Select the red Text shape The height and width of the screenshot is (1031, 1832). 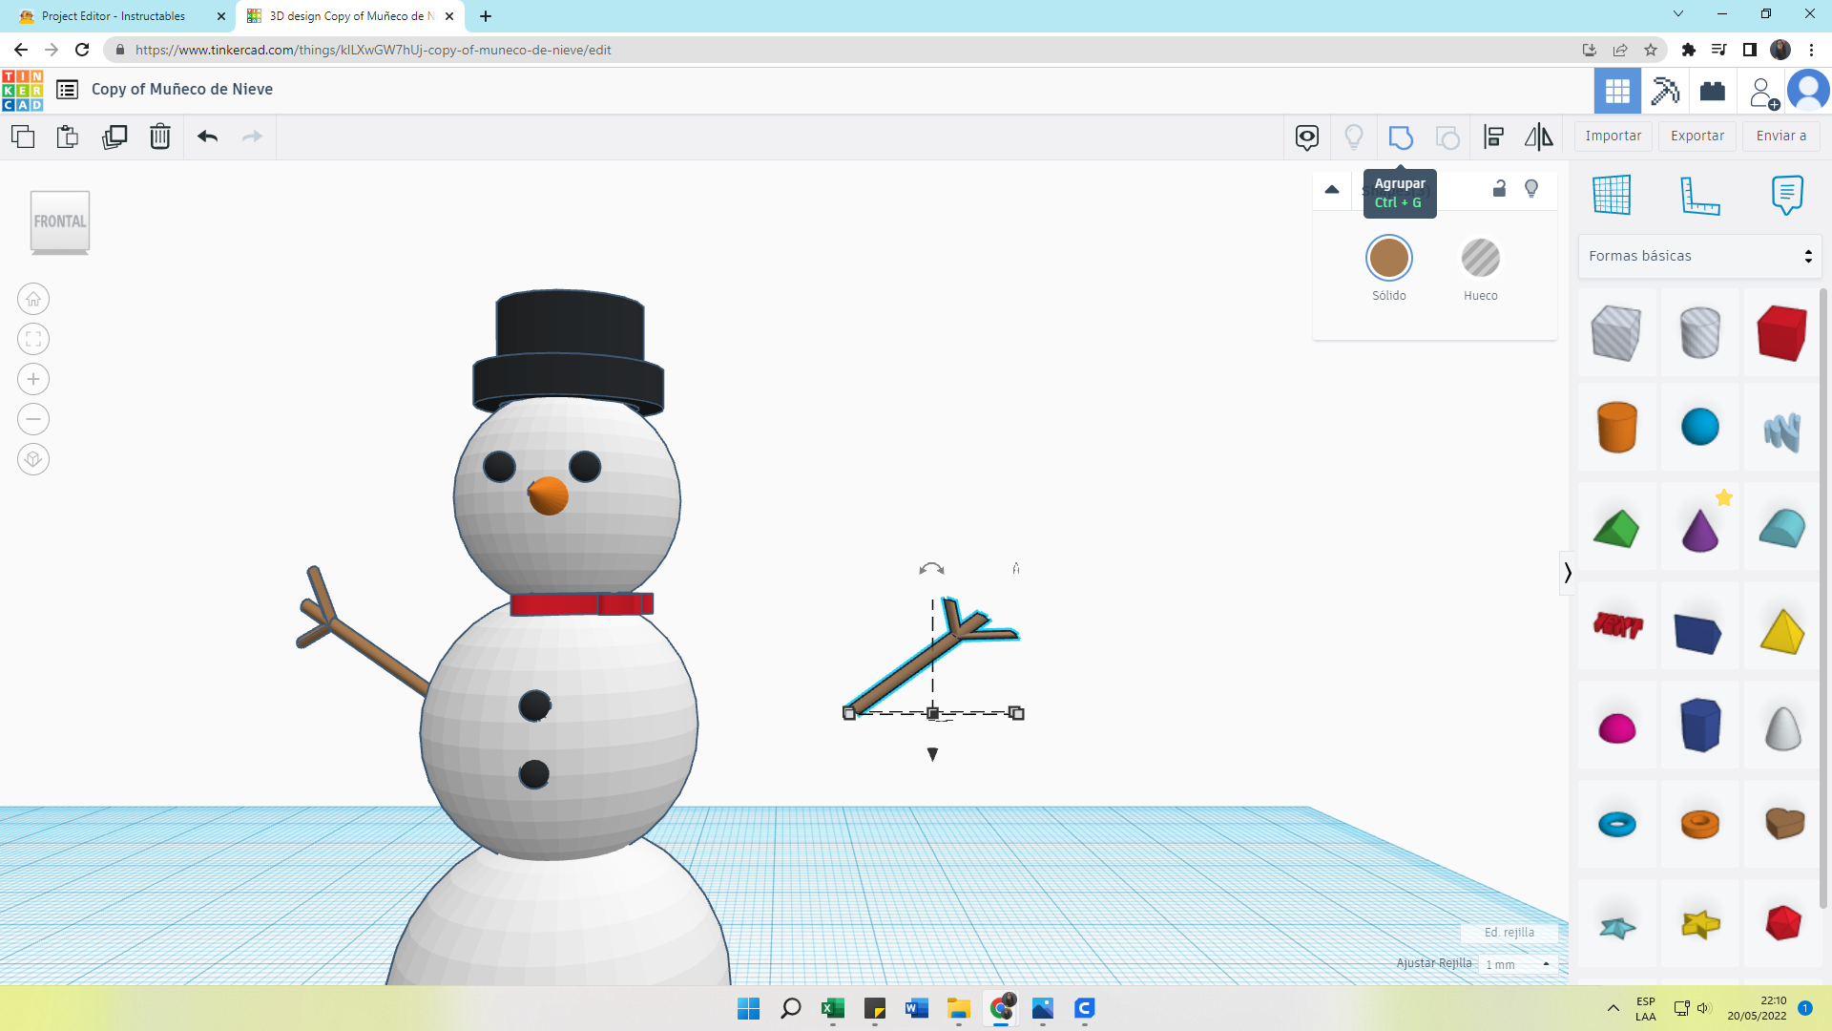point(1617,625)
